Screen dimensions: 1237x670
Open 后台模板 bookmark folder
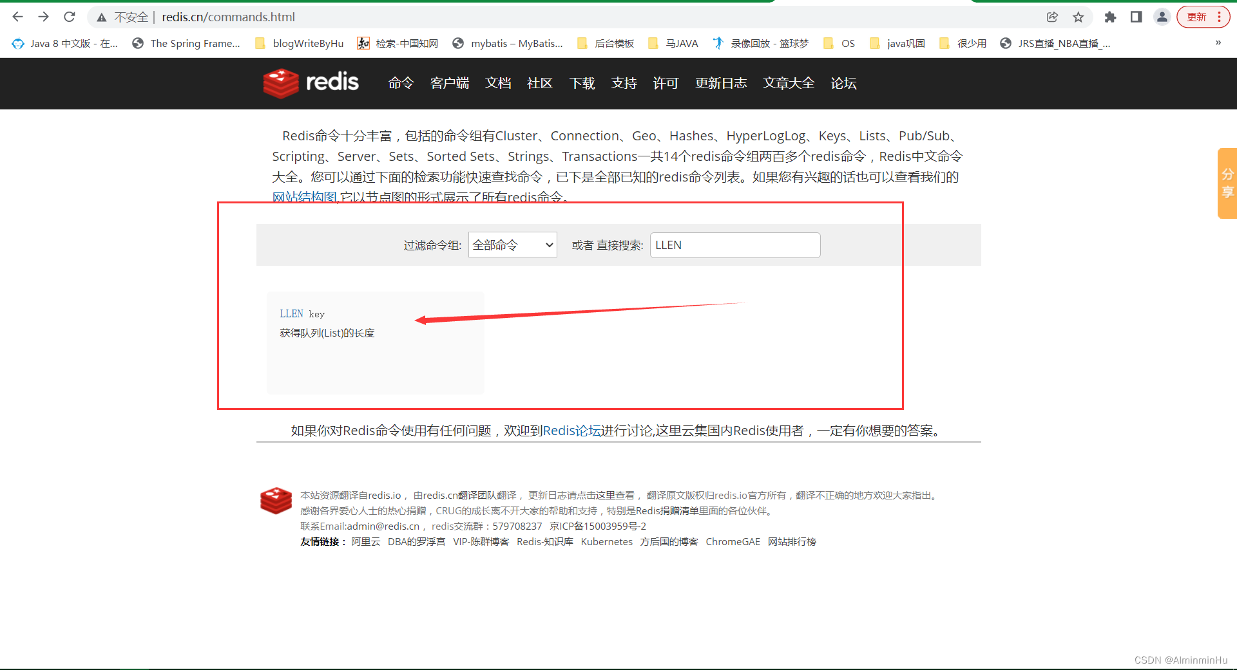pos(606,43)
